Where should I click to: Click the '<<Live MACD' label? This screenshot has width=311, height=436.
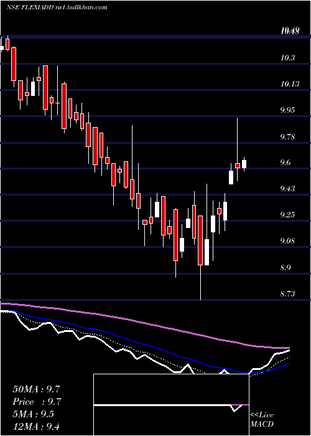pyautogui.click(x=262, y=420)
